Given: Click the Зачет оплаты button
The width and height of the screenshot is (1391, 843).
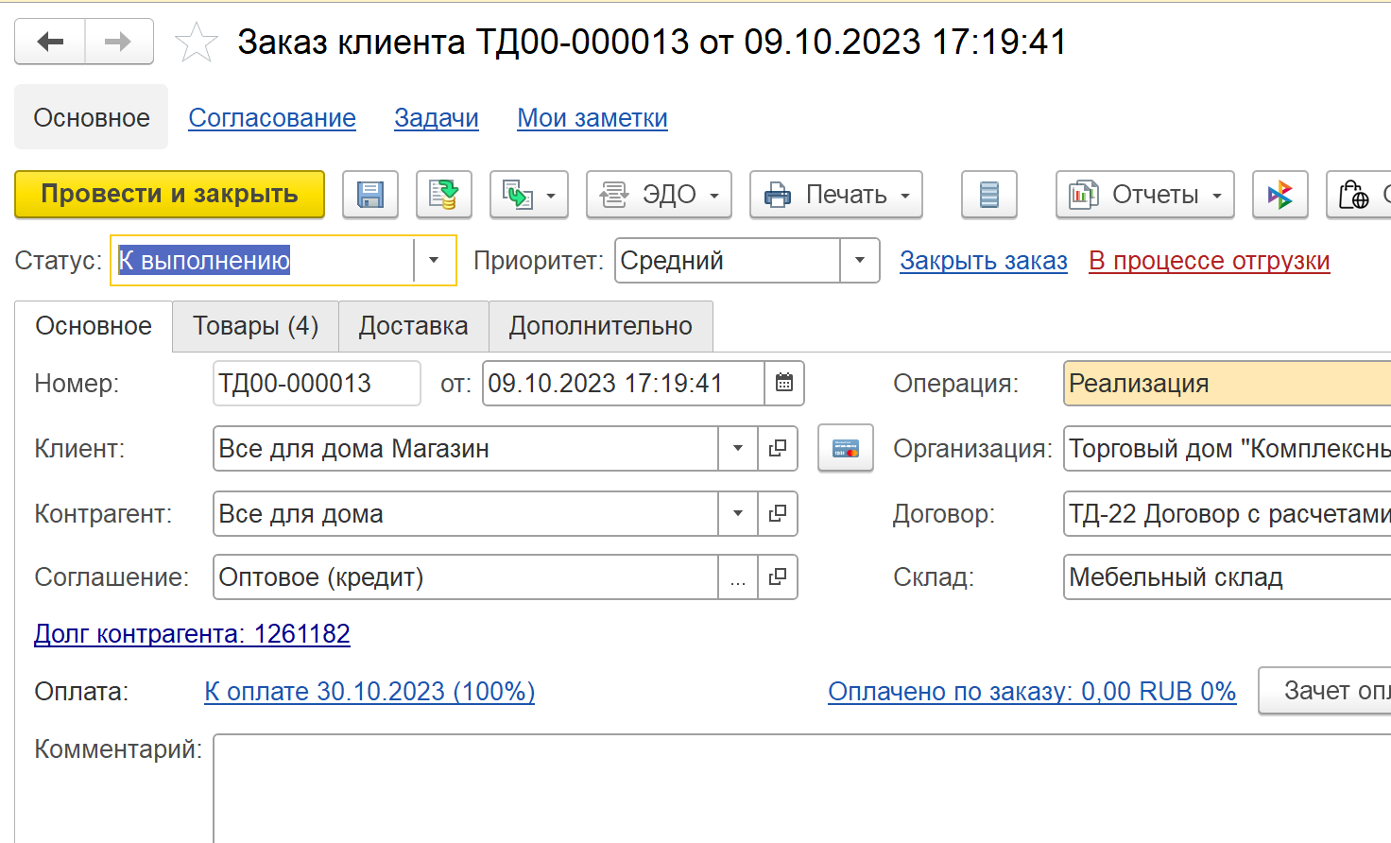Looking at the screenshot, I should [1325, 691].
